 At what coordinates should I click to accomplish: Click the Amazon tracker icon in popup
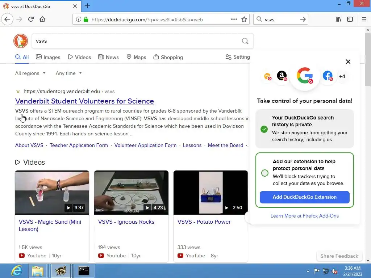coord(282,76)
